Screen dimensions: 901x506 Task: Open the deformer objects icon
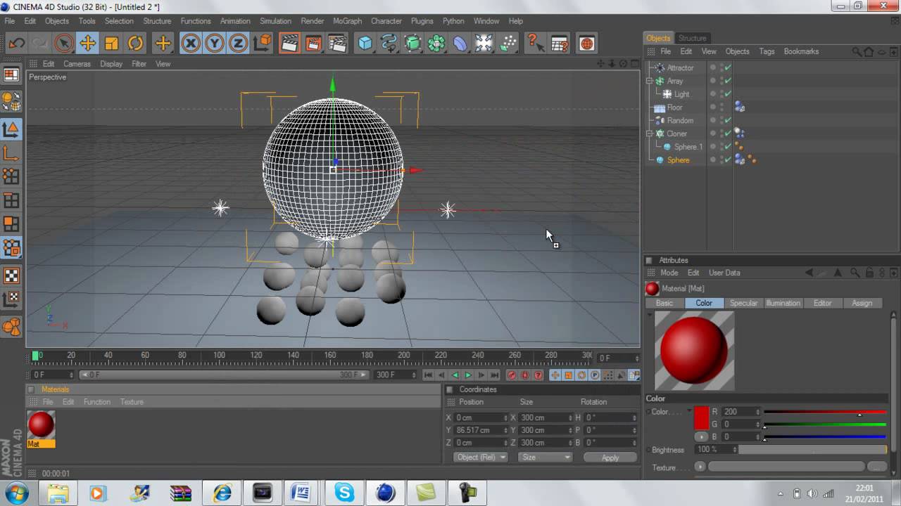click(x=460, y=44)
